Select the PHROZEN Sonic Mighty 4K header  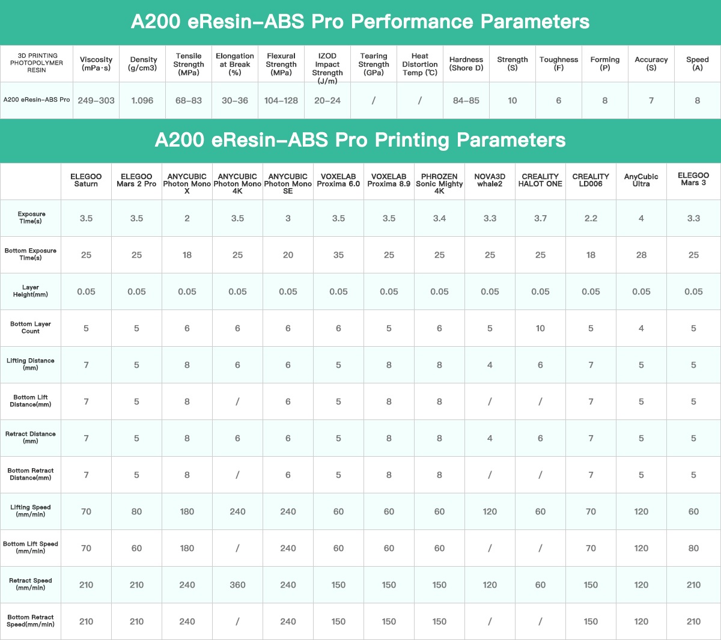tap(439, 183)
